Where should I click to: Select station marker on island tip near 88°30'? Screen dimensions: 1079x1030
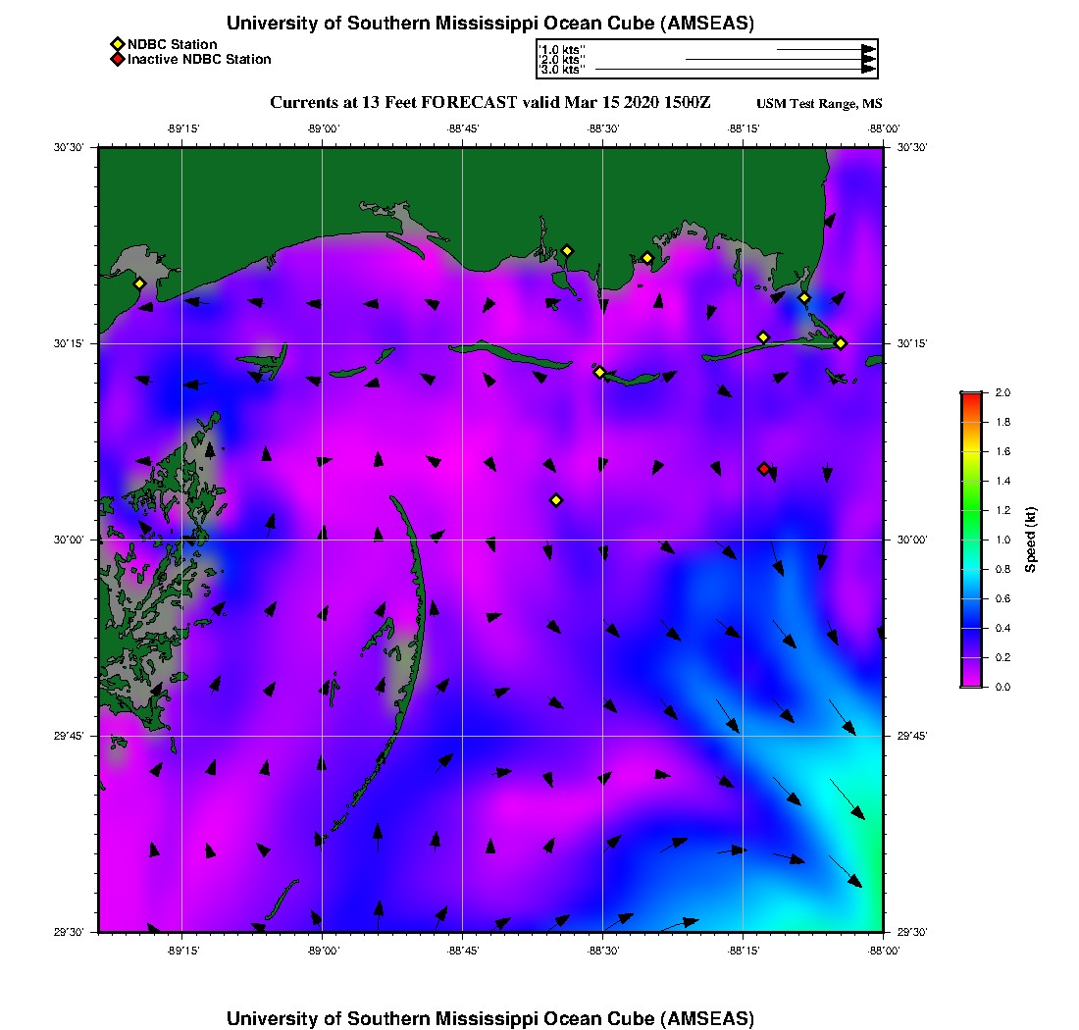pyautogui.click(x=599, y=372)
